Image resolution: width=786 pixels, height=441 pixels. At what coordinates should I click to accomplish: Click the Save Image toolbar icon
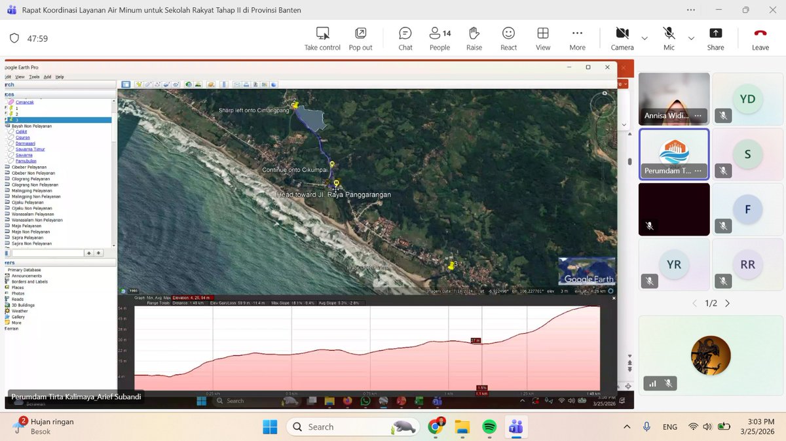click(x=255, y=84)
